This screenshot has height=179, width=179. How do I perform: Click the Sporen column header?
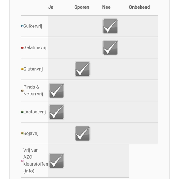[82, 7]
